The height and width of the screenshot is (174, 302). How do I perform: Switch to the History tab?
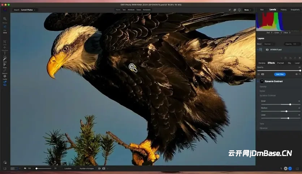[284, 10]
